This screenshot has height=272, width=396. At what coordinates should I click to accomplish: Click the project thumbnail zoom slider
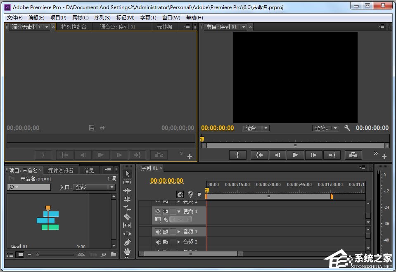tap(55, 255)
